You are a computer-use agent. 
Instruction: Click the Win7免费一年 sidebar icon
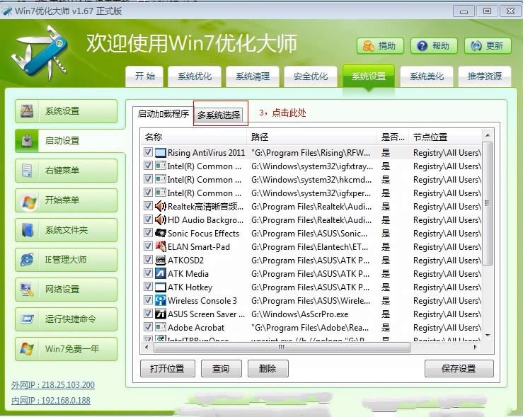tap(28, 349)
